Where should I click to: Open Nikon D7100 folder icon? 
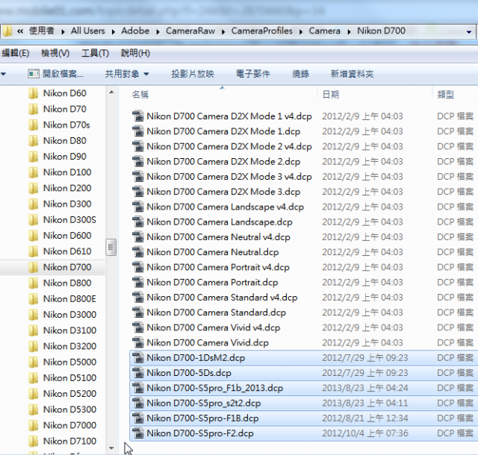(x=33, y=442)
